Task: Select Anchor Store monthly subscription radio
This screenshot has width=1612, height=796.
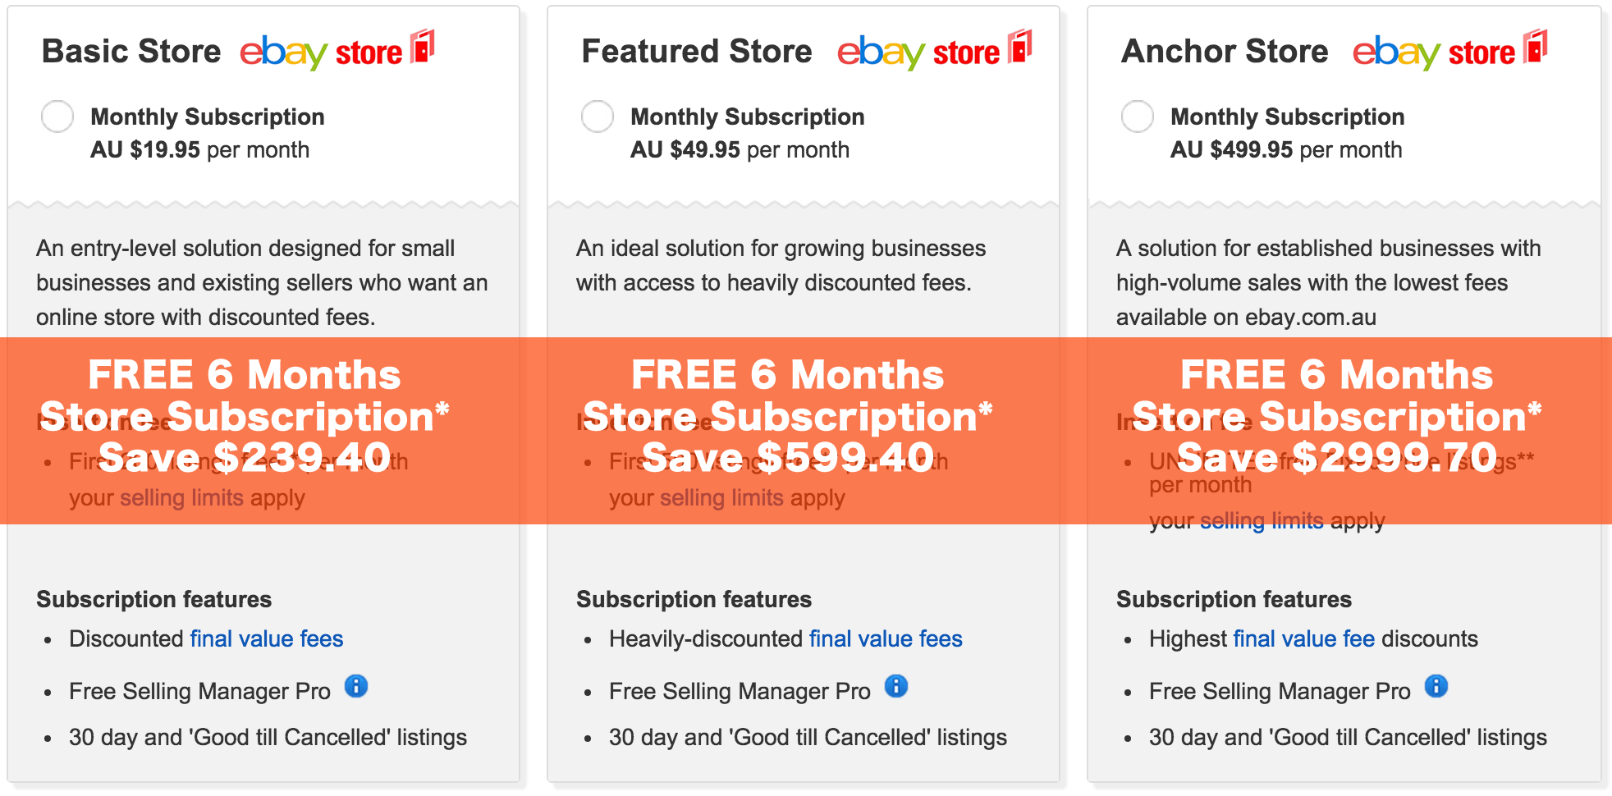Action: pyautogui.click(x=1138, y=117)
